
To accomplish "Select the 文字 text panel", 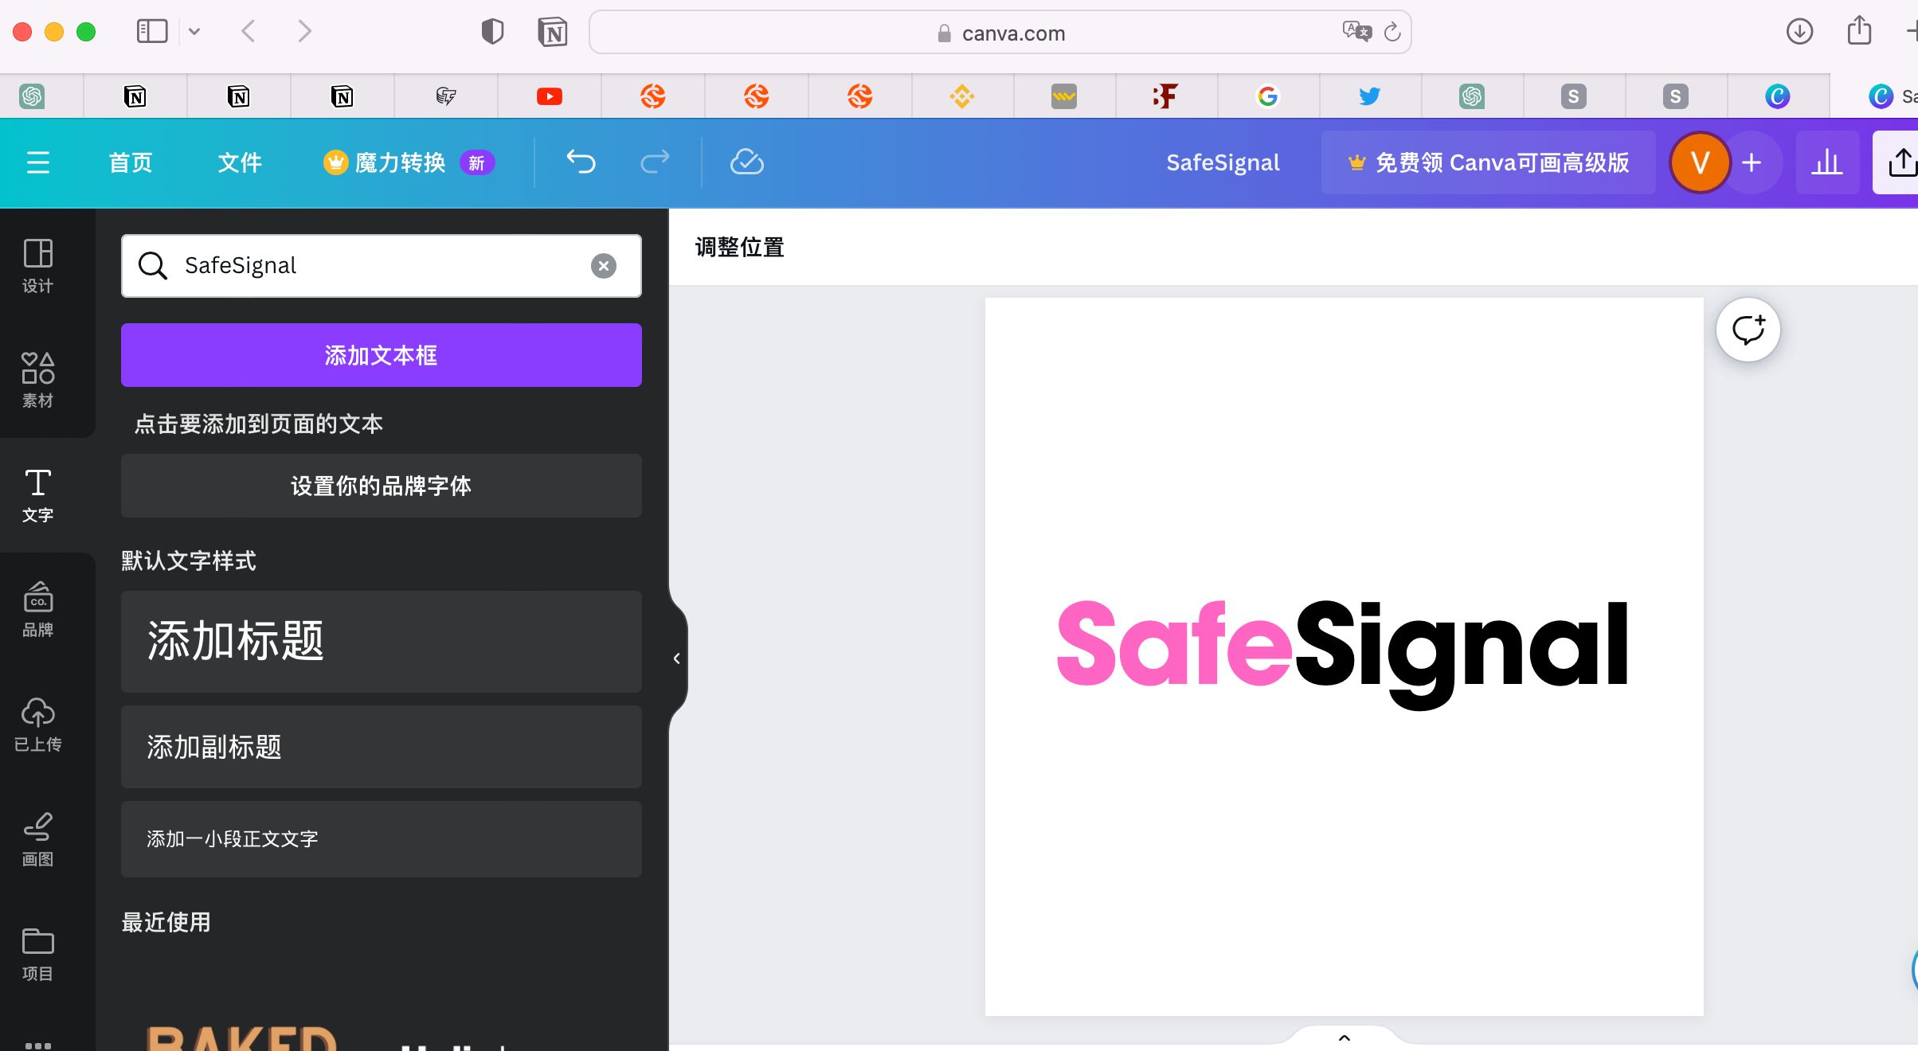I will tap(37, 495).
